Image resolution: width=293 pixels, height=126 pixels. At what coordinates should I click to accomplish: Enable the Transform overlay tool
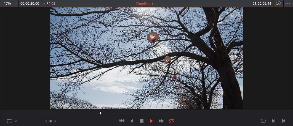click(9, 121)
